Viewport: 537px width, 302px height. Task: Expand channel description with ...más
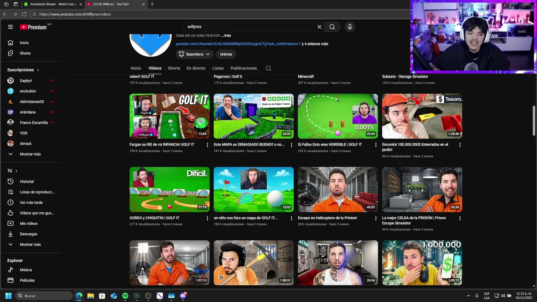point(226,35)
